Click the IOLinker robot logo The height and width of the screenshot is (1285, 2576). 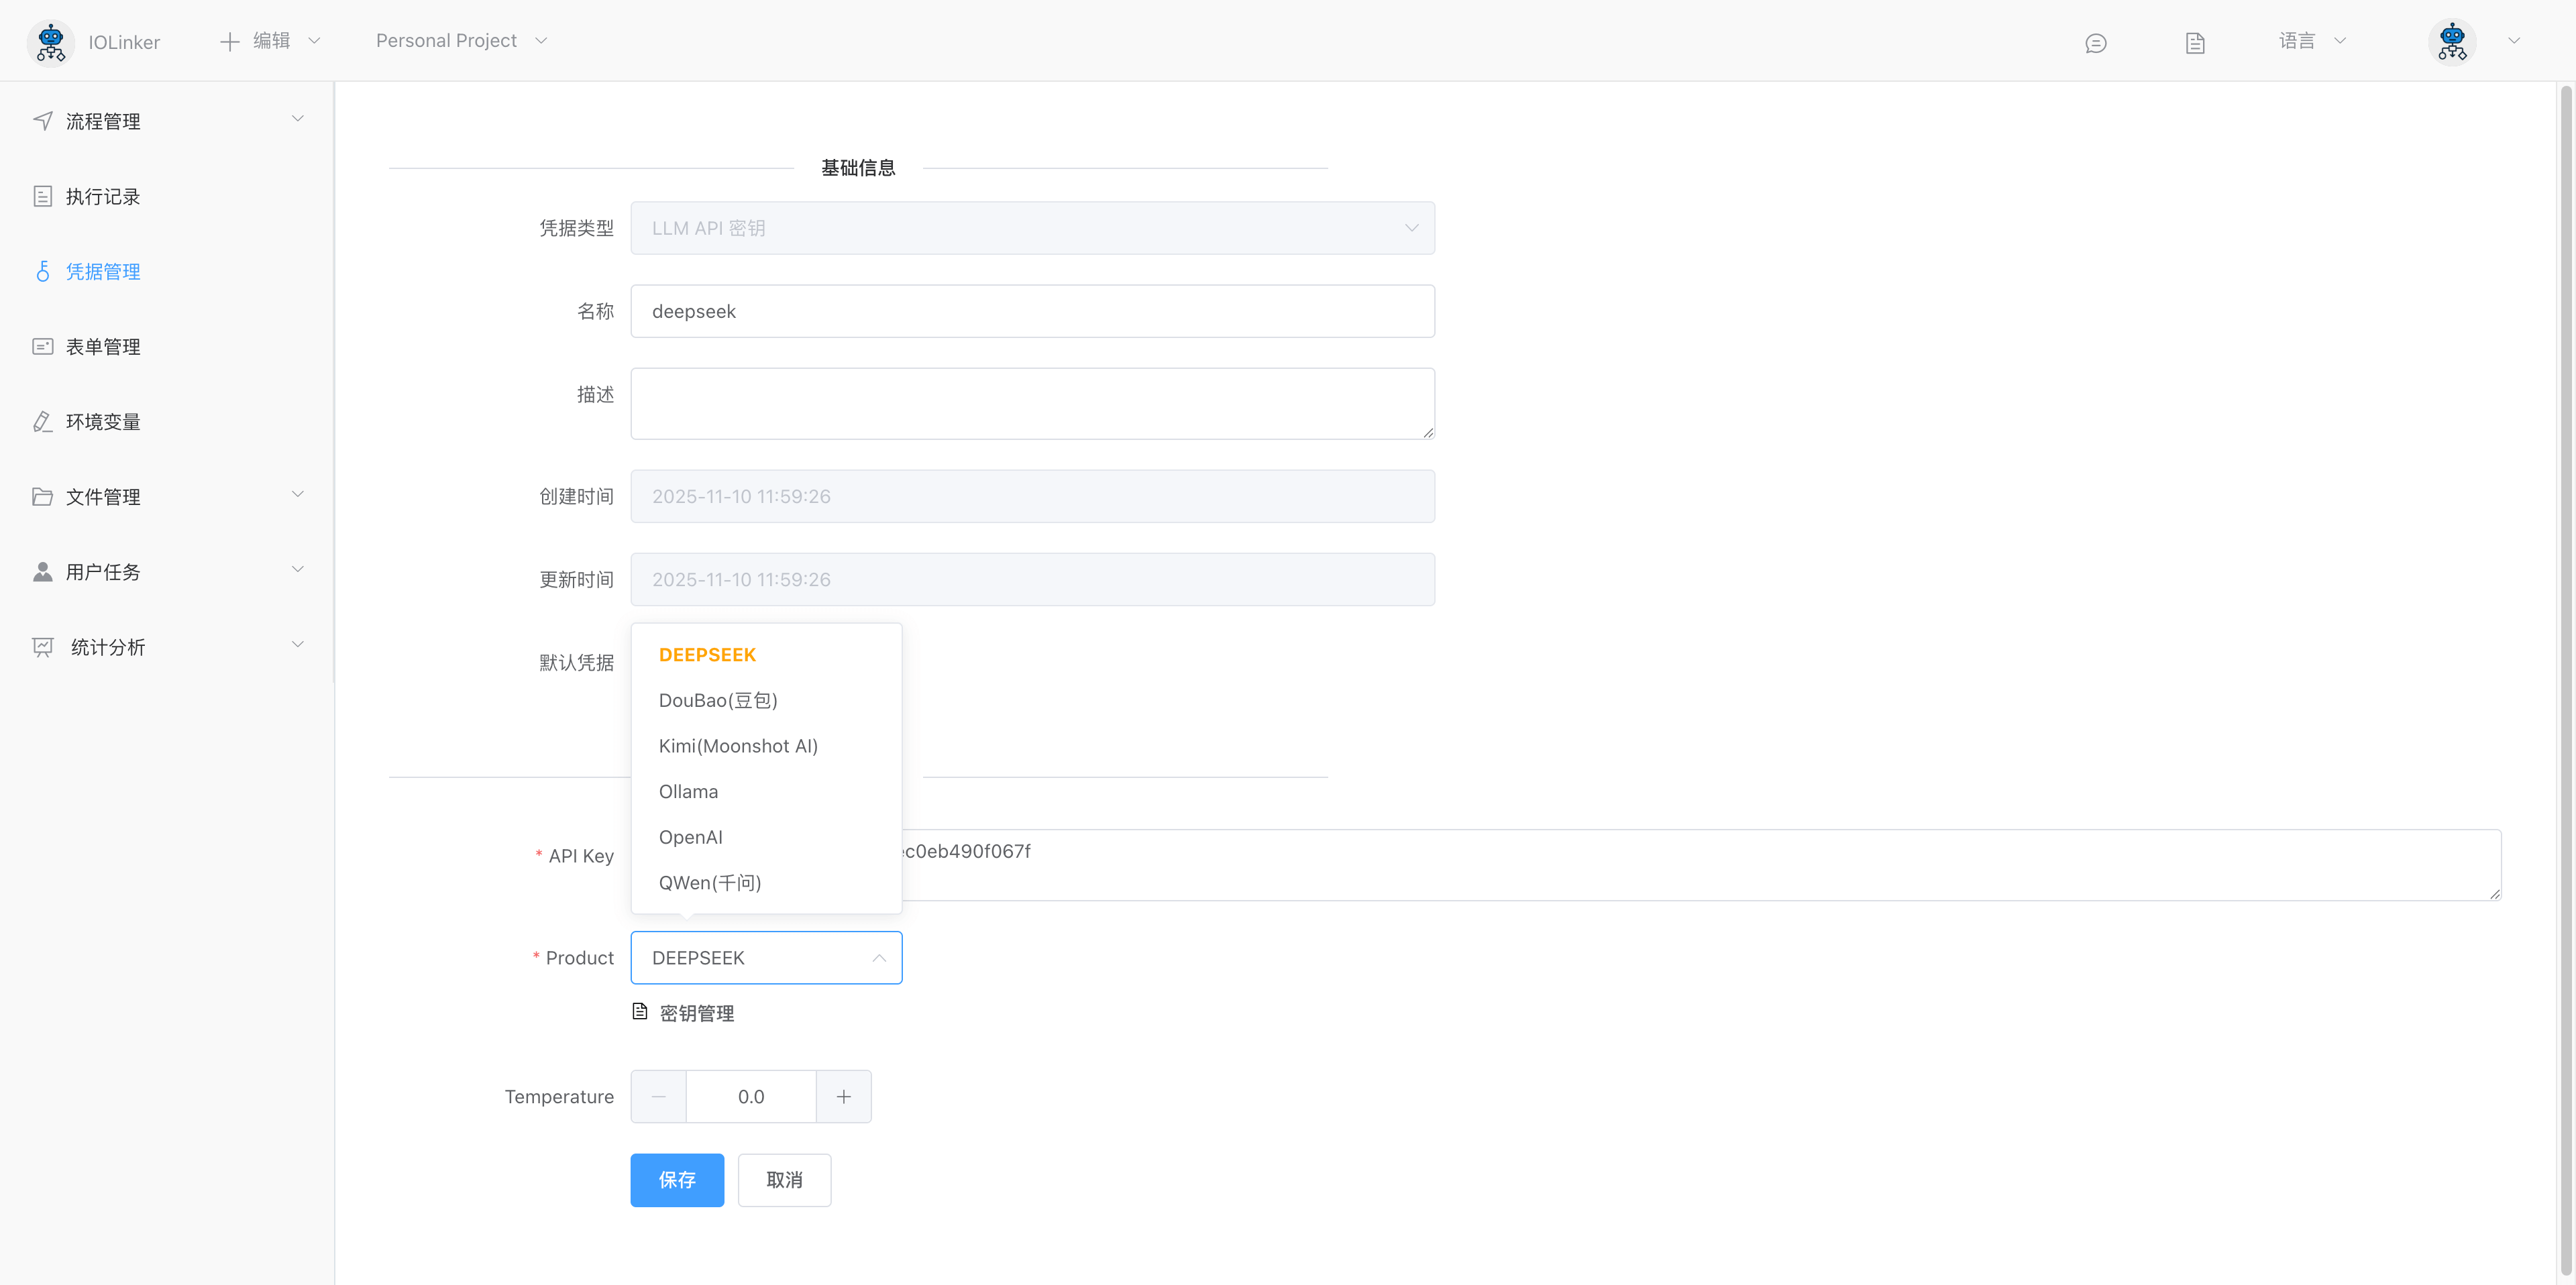click(x=50, y=42)
